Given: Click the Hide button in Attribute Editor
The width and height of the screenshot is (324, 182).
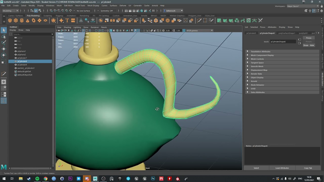Looking at the screenshot, I should coord(312,45).
